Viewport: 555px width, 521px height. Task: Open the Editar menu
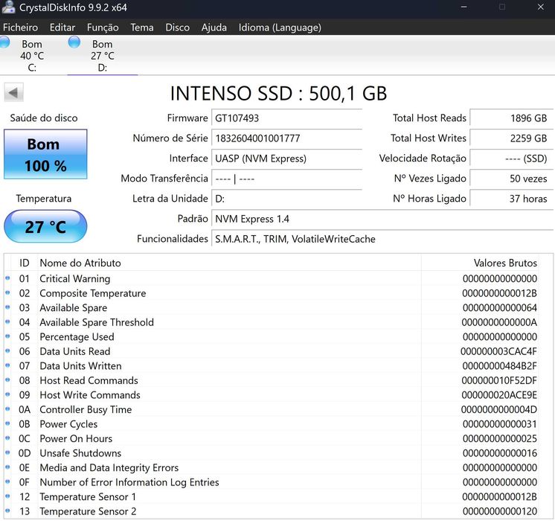[x=62, y=28]
